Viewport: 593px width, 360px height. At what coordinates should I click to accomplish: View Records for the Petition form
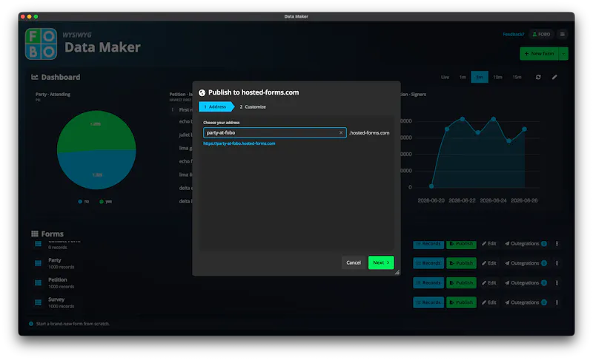[x=428, y=282]
